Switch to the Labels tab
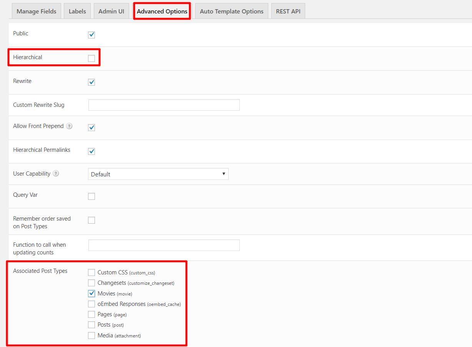 (x=77, y=11)
